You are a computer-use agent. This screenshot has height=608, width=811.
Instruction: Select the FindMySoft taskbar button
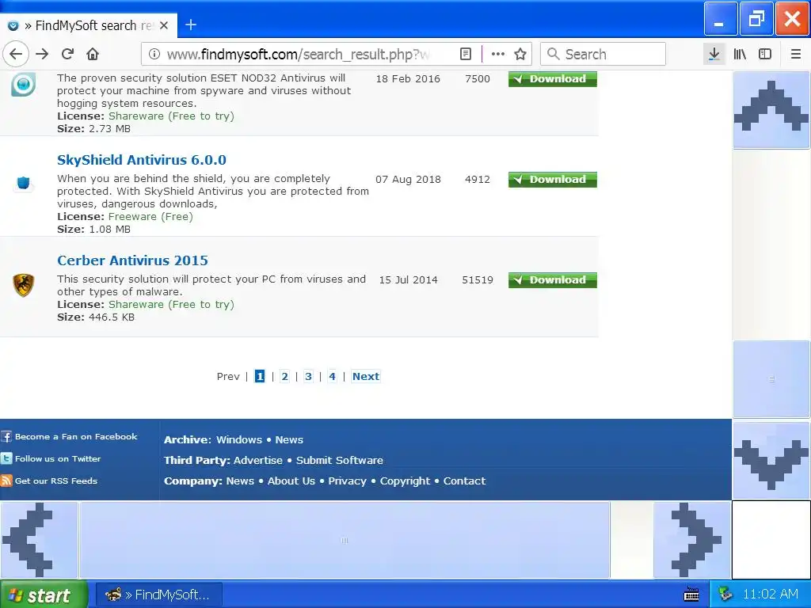pyautogui.click(x=159, y=595)
